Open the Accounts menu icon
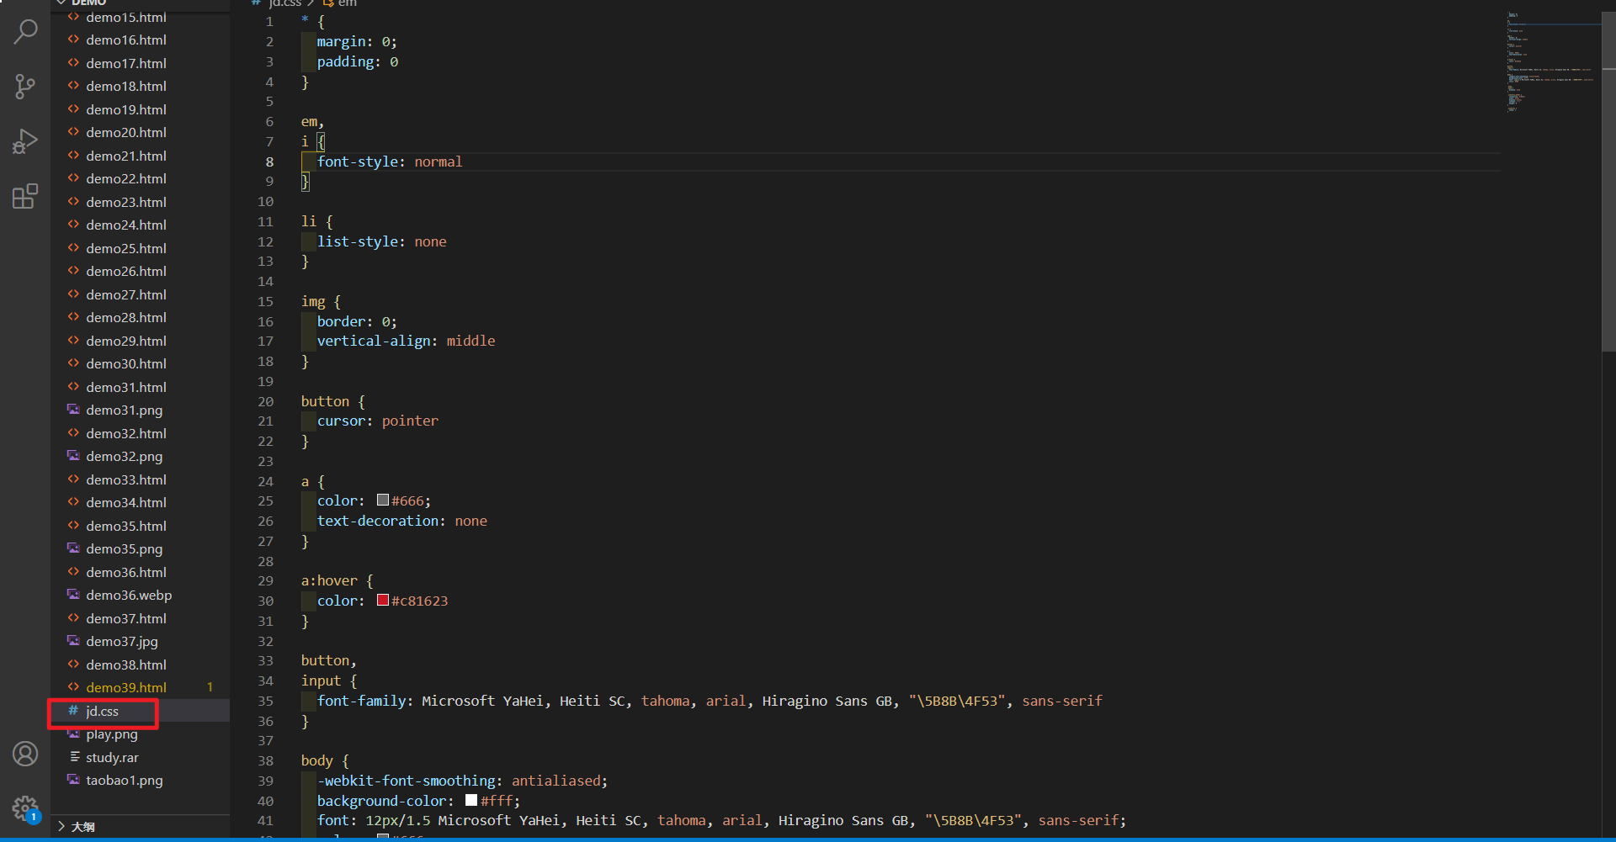Image resolution: width=1616 pixels, height=842 pixels. coord(25,754)
